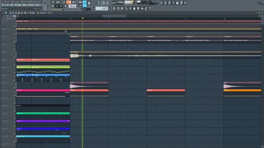Click the tempo display field
264x148 pixels.
(73, 6)
